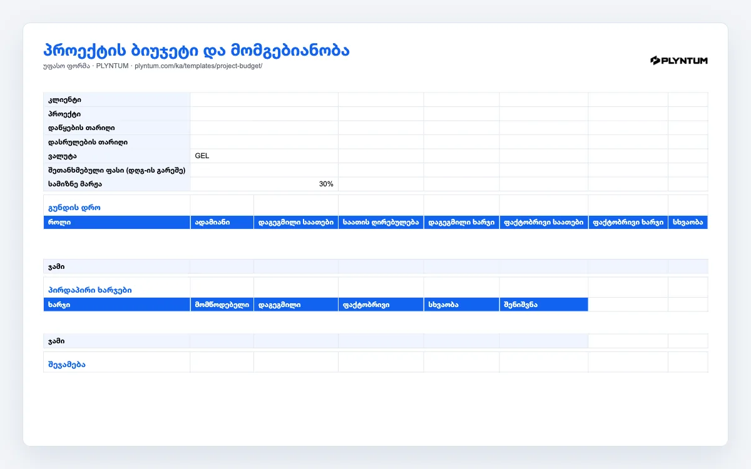Viewport: 751px width, 469px height.
Task: Click the "პირდაპირი ხარჯები" section heading
Action: [90, 290]
